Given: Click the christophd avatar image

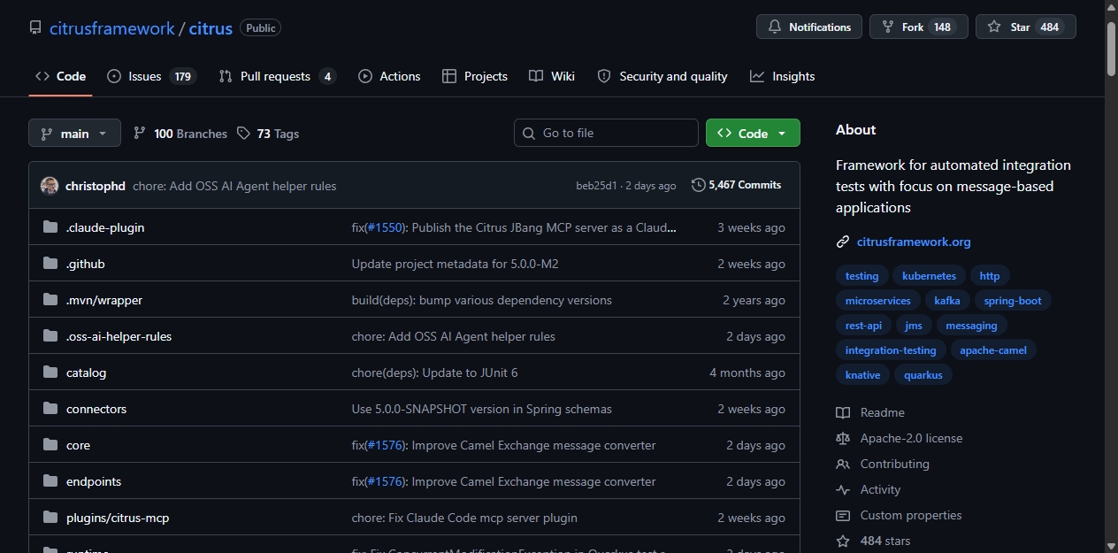Looking at the screenshot, I should [x=50, y=186].
